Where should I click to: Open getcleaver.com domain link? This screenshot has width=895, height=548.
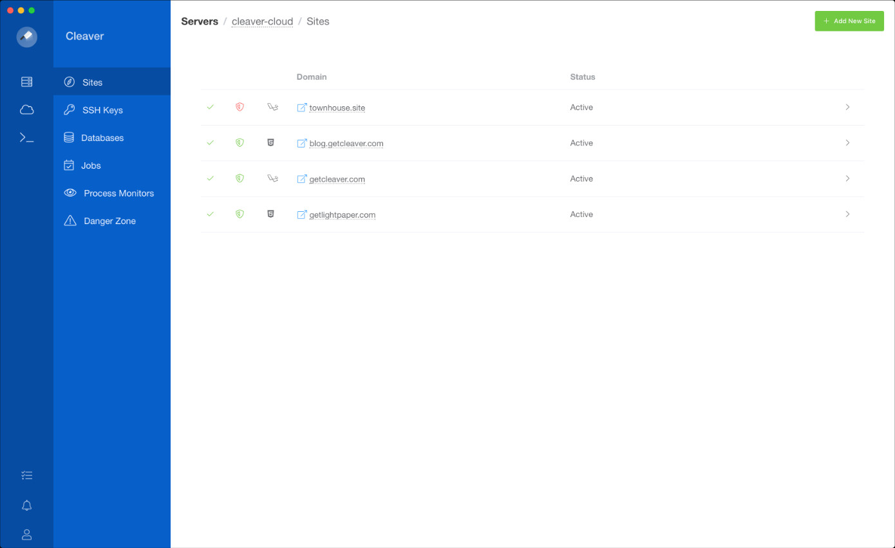click(x=337, y=179)
